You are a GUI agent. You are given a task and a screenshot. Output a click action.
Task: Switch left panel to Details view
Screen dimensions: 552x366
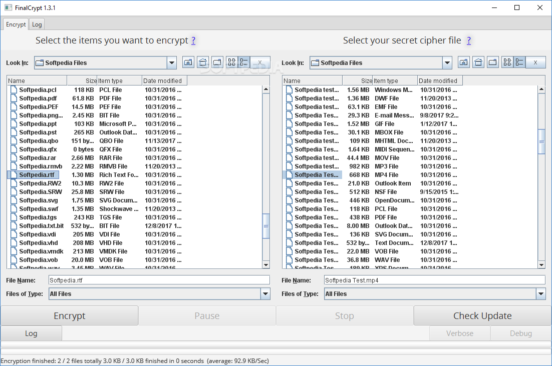point(244,62)
